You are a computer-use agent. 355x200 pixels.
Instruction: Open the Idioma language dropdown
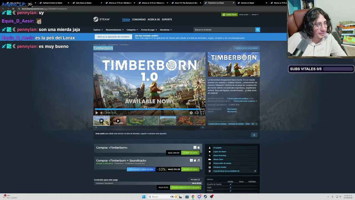click(255, 14)
